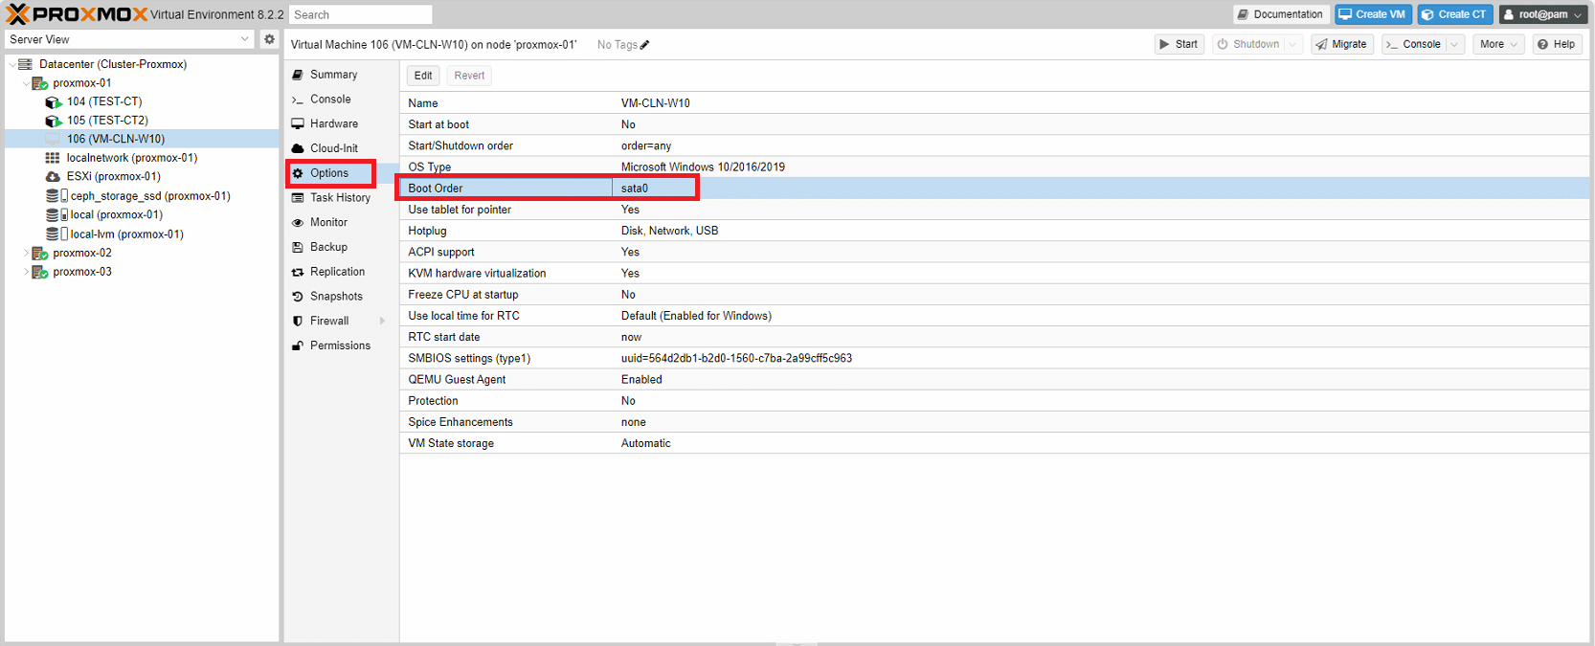Open the root@pam user menu
The image size is (1595, 646).
[x=1542, y=14]
